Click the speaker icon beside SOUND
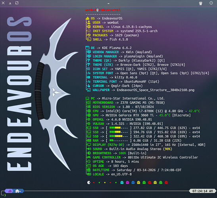 click(89, 149)
